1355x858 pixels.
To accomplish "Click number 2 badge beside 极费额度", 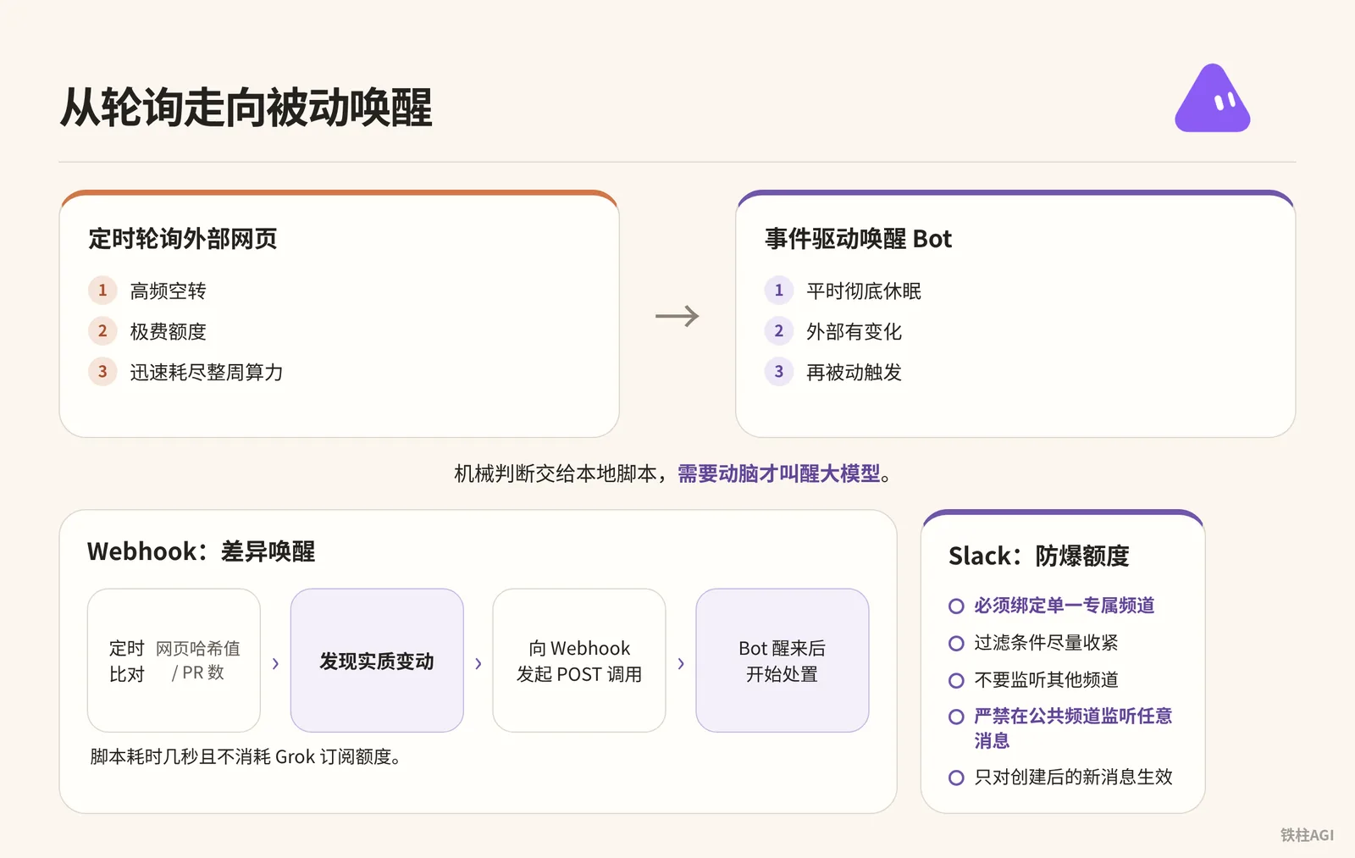I will tap(102, 331).
